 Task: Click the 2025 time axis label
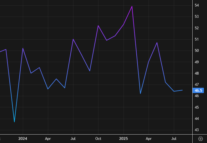[124, 139]
